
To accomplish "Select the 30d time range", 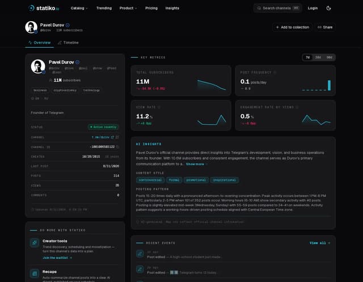I will pos(318,57).
